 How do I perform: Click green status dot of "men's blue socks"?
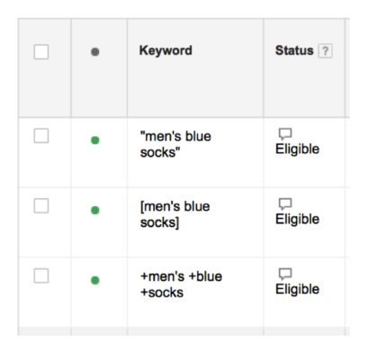tap(95, 140)
